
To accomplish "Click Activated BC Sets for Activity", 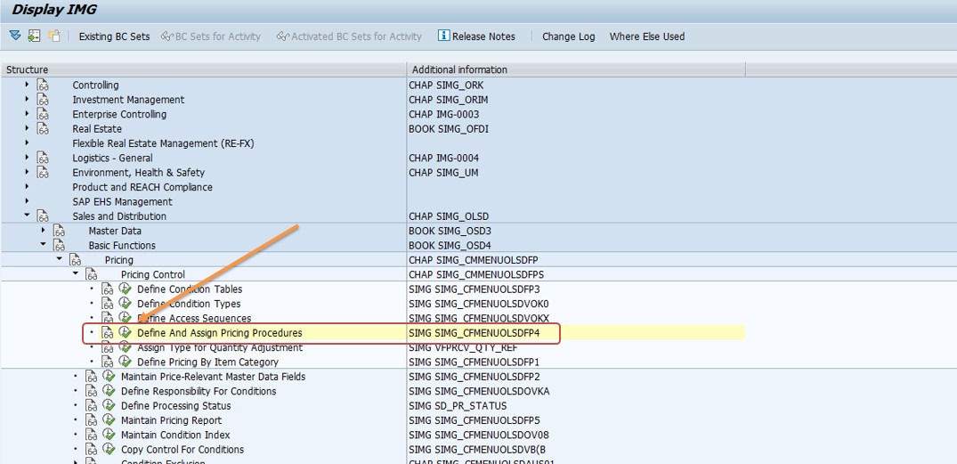I will tap(349, 37).
